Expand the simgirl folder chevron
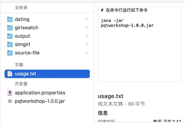The width and height of the screenshot is (185, 126). pyautogui.click(x=86, y=44)
